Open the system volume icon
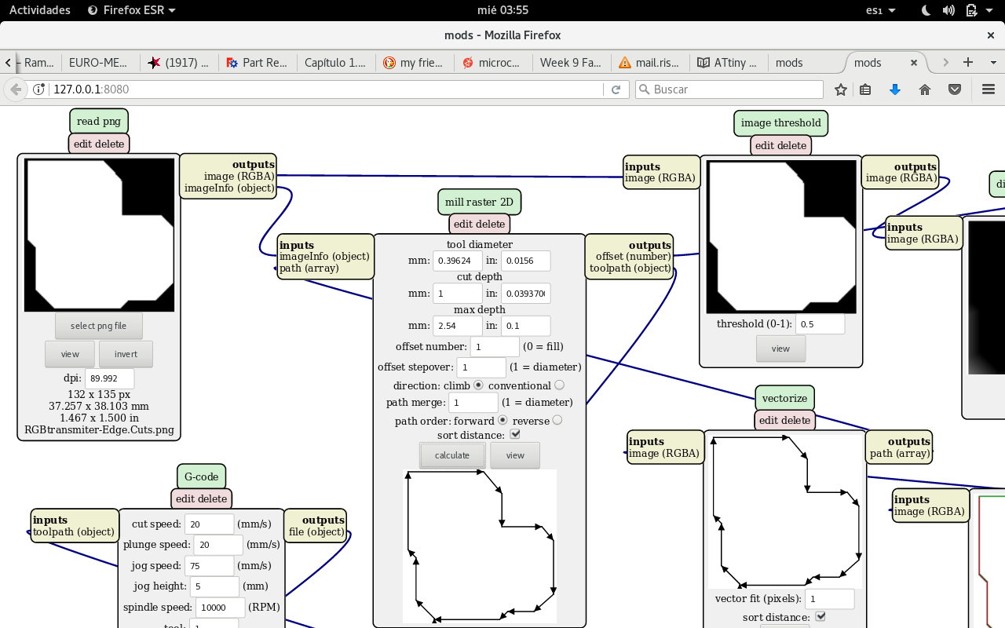This screenshot has width=1005, height=628. click(948, 10)
